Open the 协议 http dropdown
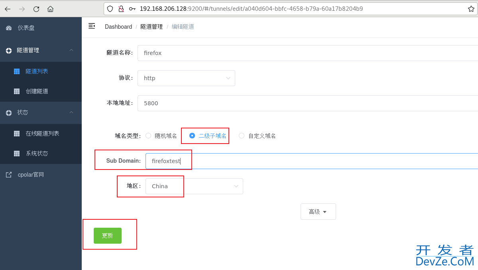Viewport: 478px width, 270px height. click(x=186, y=78)
